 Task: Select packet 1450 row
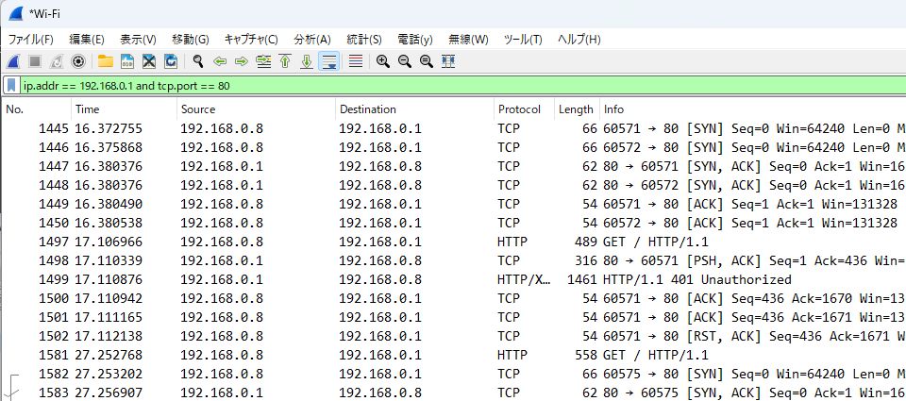(x=454, y=223)
